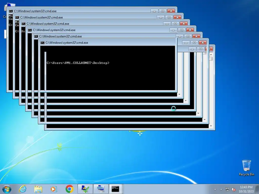
Task: Click title text of the sixth cascaded cmd window
Action: click(x=67, y=42)
